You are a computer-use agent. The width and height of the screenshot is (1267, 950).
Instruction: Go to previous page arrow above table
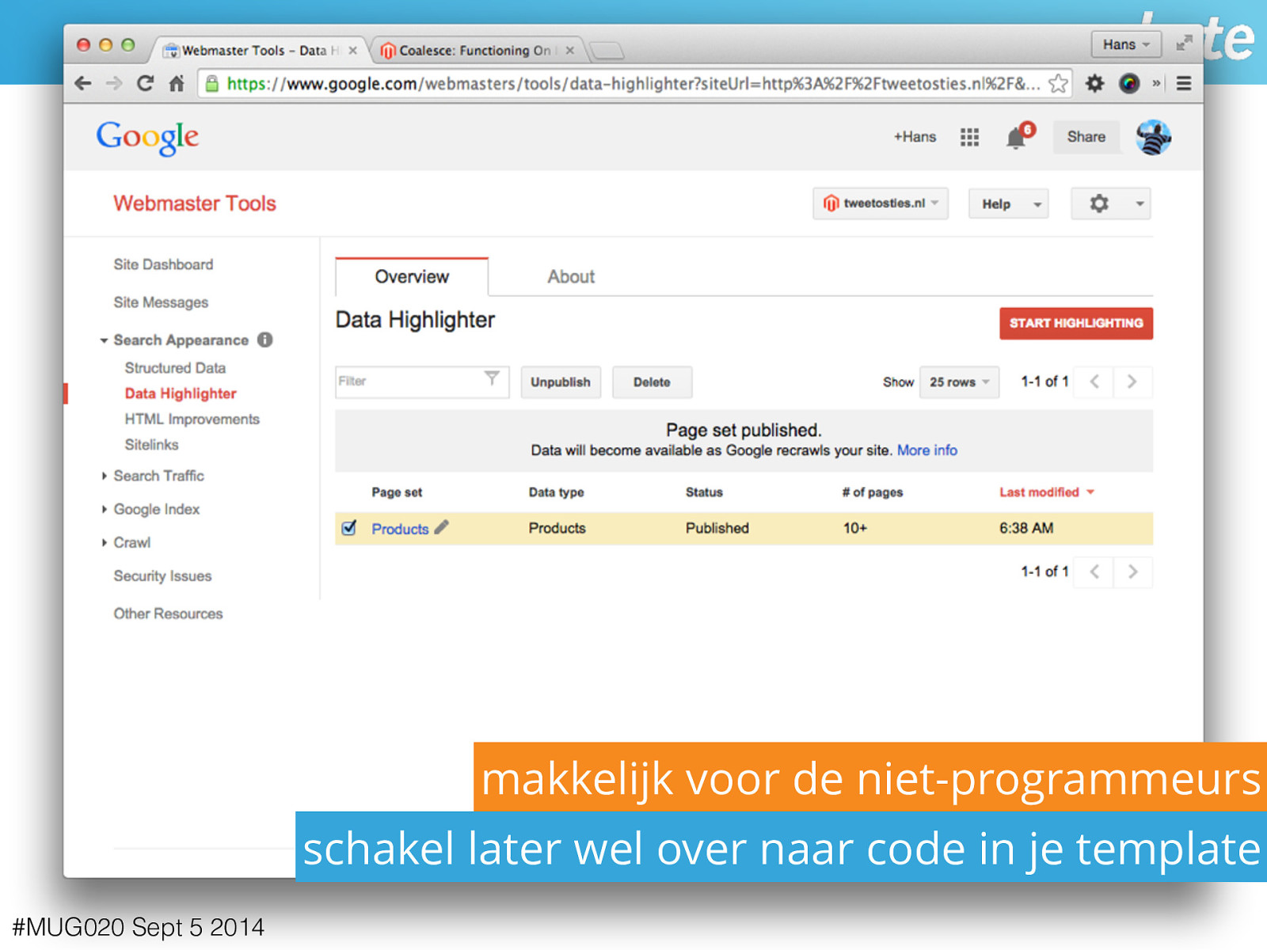click(1094, 382)
